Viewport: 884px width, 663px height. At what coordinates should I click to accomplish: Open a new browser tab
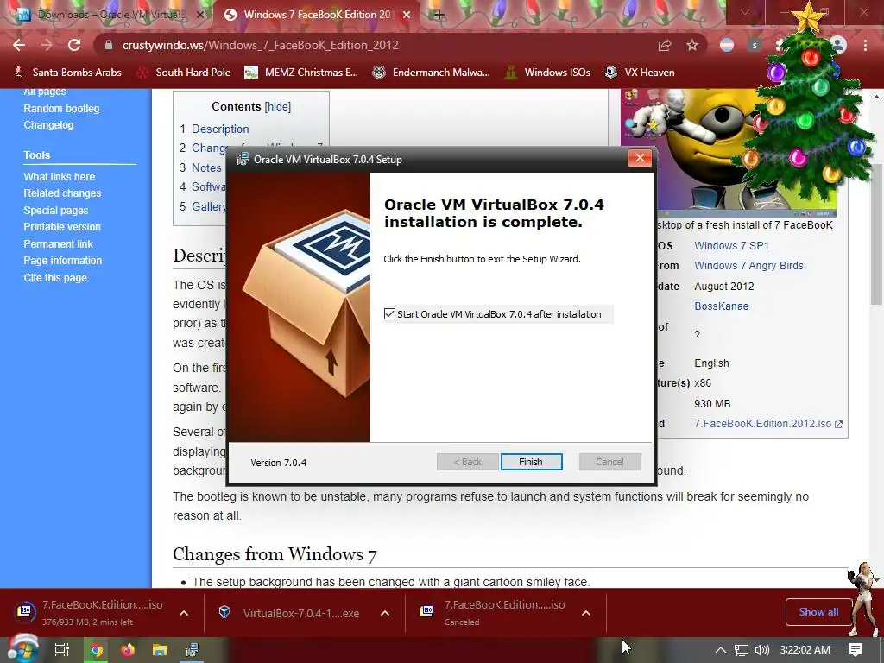pyautogui.click(x=439, y=15)
